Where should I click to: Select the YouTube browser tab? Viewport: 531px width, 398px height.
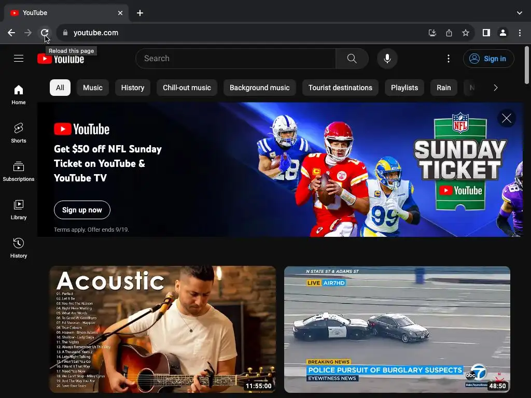pos(66,13)
